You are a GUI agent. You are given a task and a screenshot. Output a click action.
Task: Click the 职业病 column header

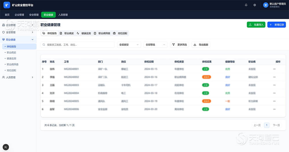[252, 62]
